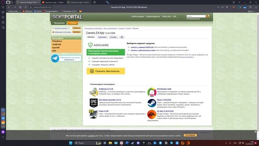Click the page vertical scrollbar

click(258, 76)
